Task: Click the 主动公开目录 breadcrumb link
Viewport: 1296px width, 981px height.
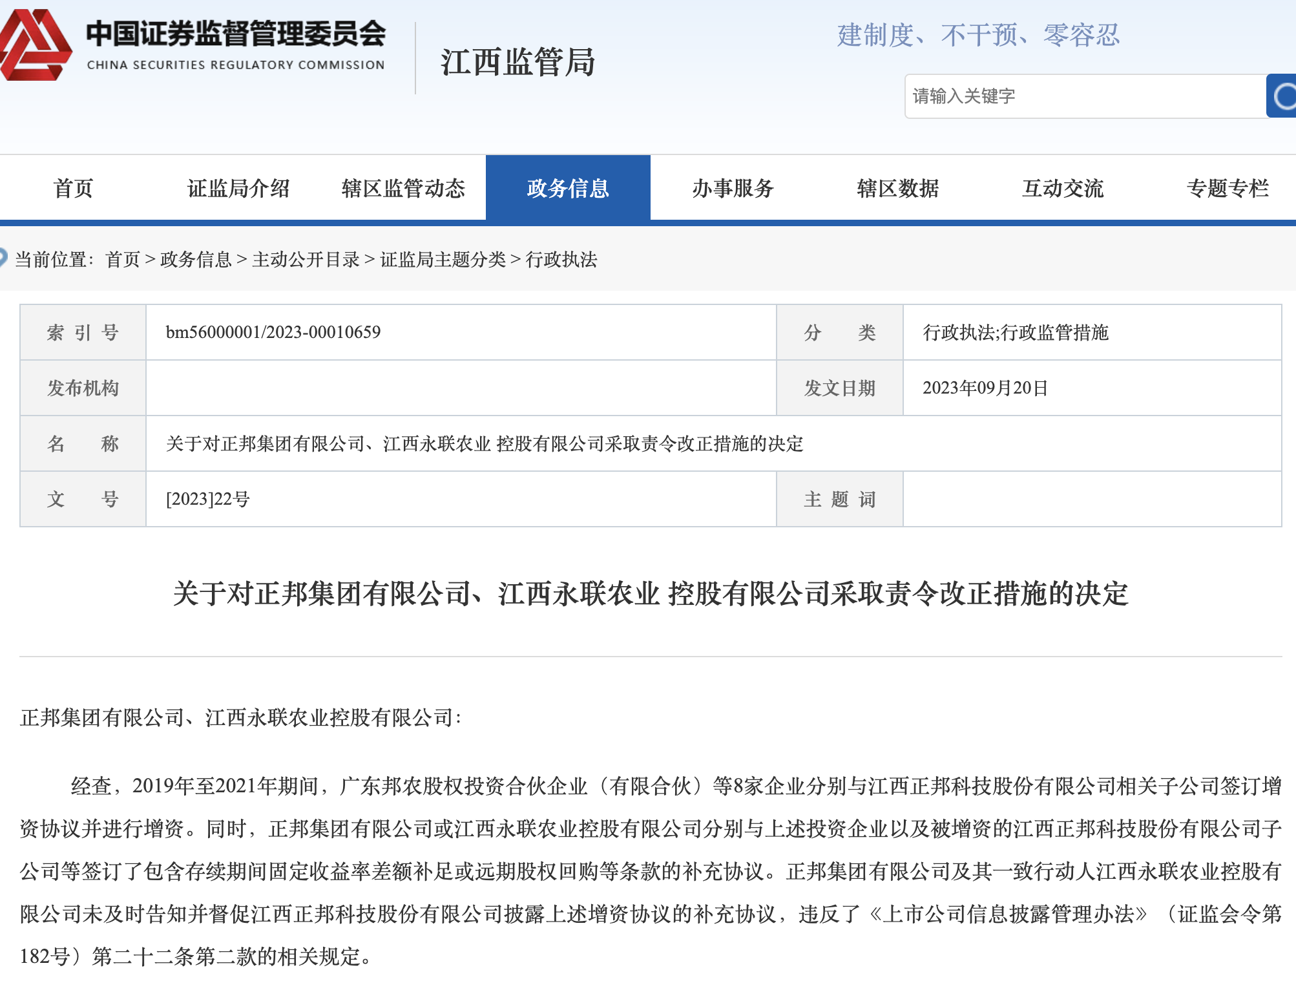Action: point(306,259)
